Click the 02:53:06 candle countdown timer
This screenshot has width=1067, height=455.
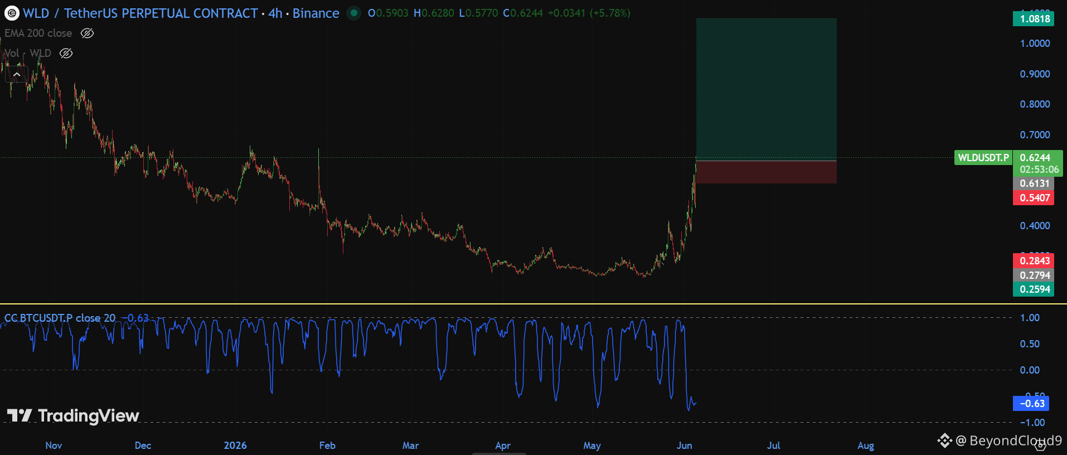coord(1039,170)
